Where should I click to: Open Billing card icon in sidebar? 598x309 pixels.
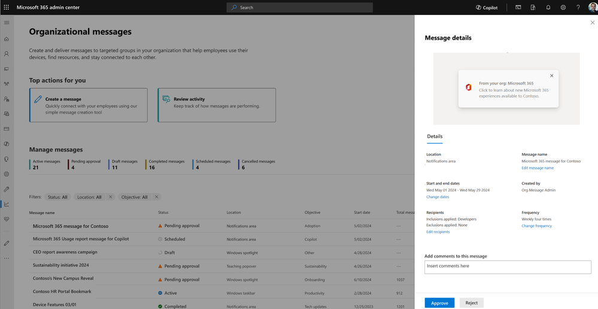(x=7, y=129)
